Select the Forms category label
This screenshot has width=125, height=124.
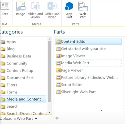[x=12, y=92]
